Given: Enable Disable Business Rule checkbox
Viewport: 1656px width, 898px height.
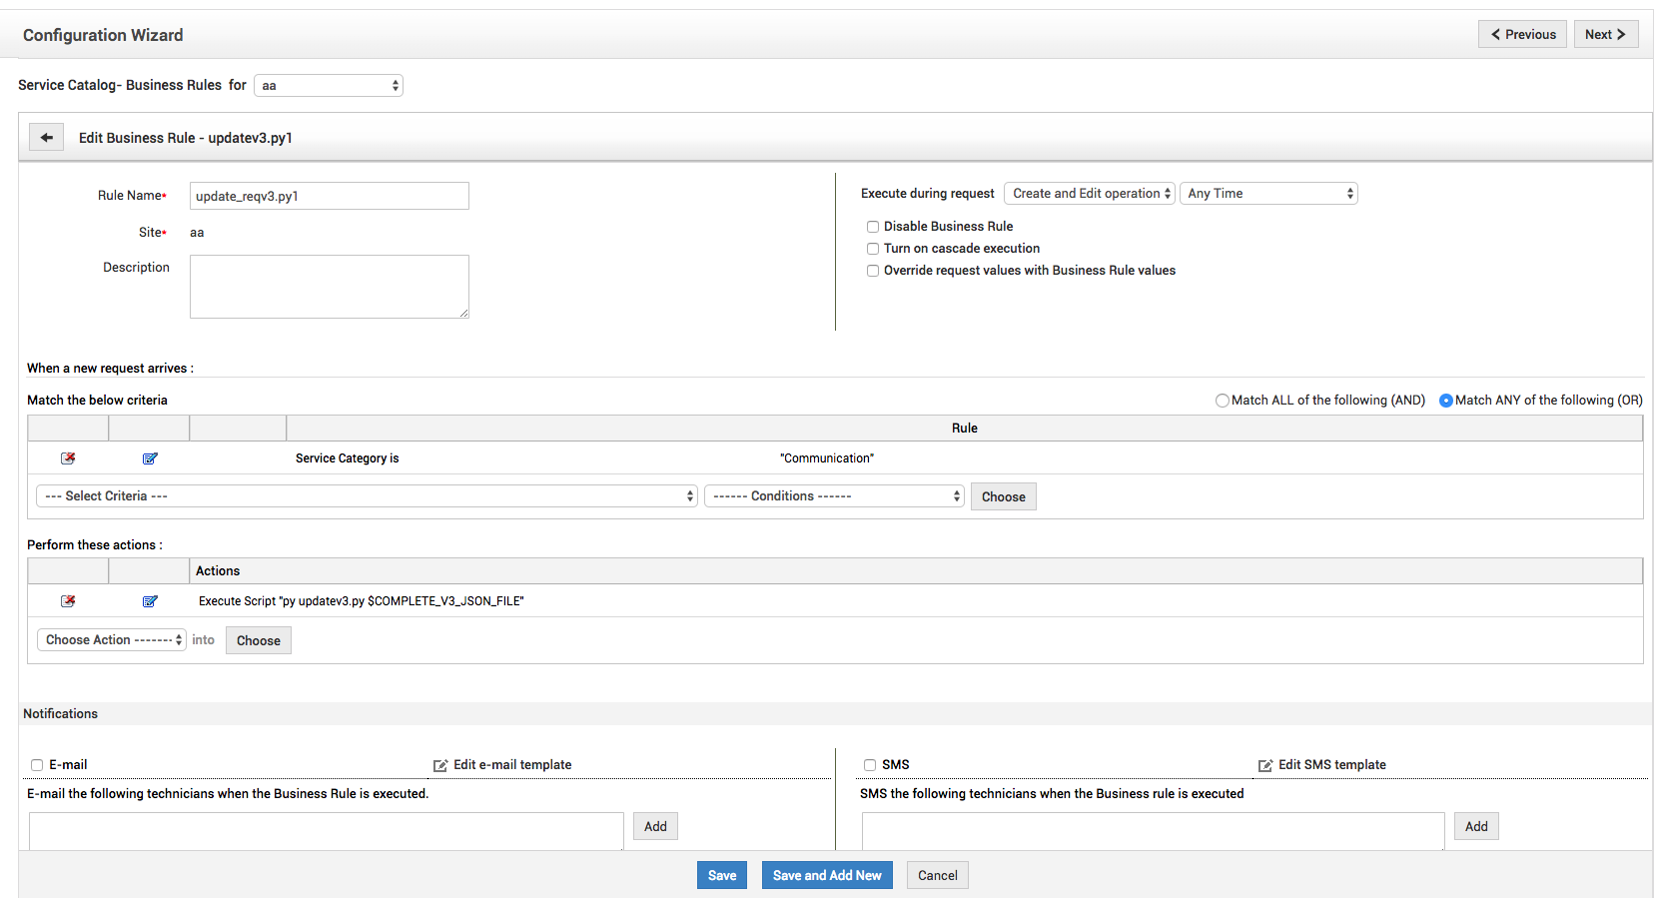Looking at the screenshot, I should click(x=873, y=227).
